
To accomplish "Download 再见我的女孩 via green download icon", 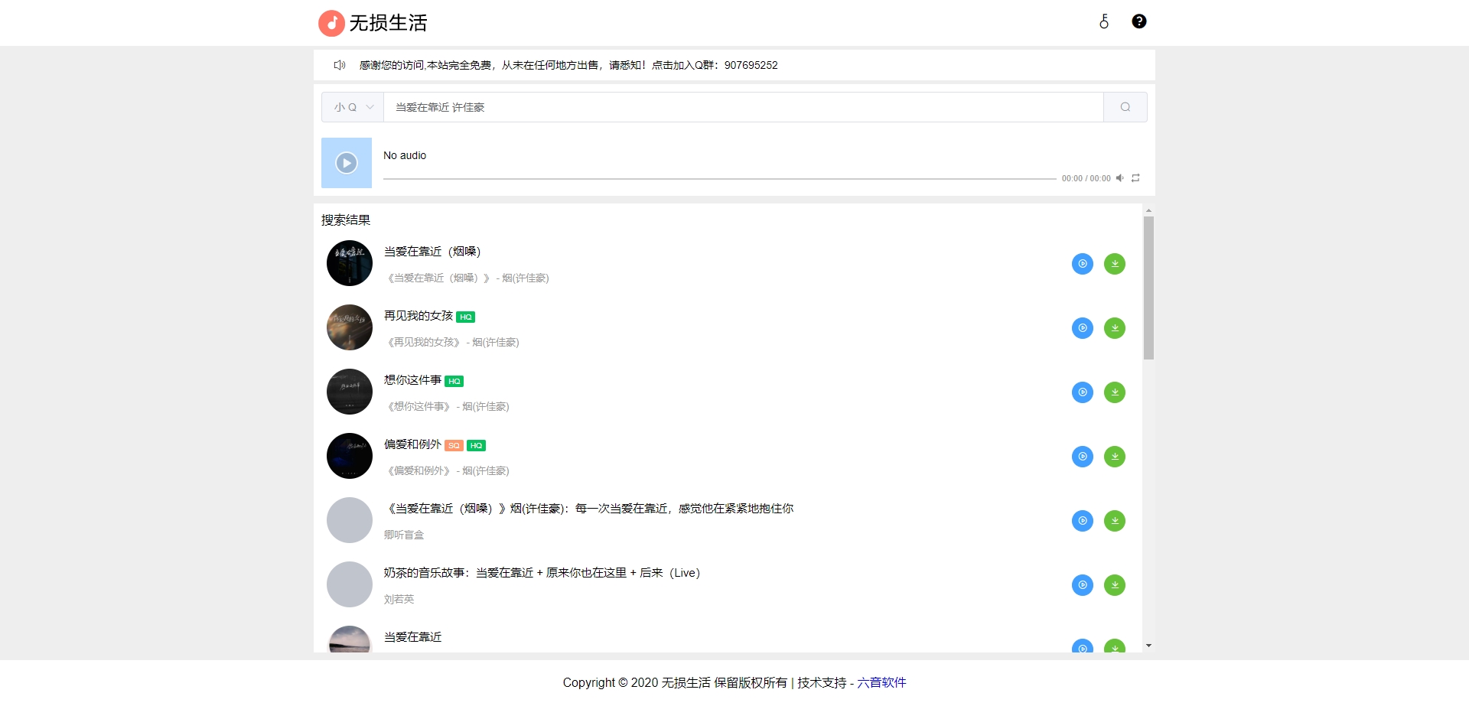I will [1115, 327].
